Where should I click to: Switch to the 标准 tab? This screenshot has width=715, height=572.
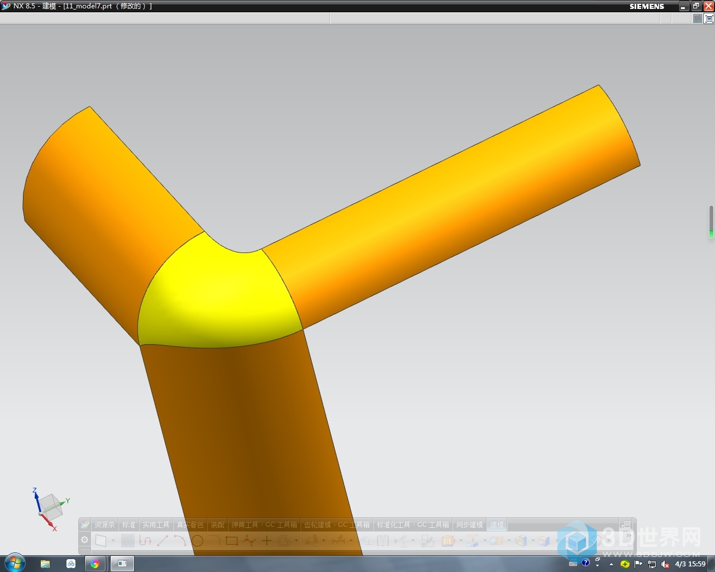(129, 525)
